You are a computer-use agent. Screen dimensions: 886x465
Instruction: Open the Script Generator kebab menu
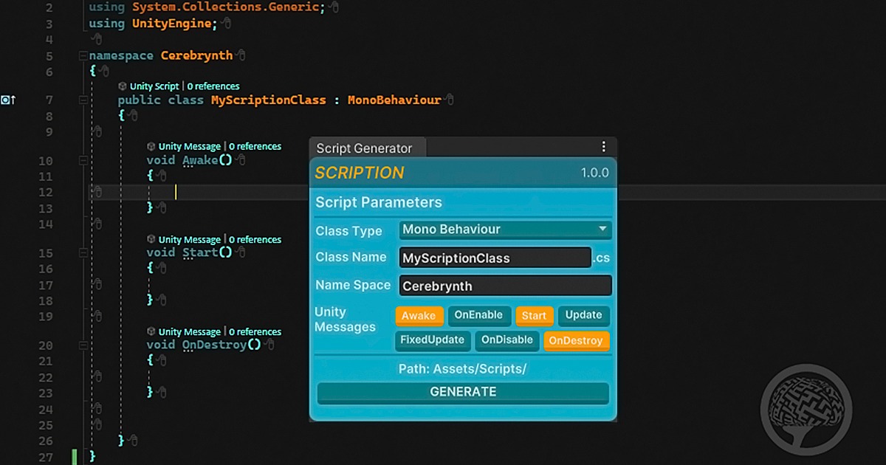coord(603,147)
